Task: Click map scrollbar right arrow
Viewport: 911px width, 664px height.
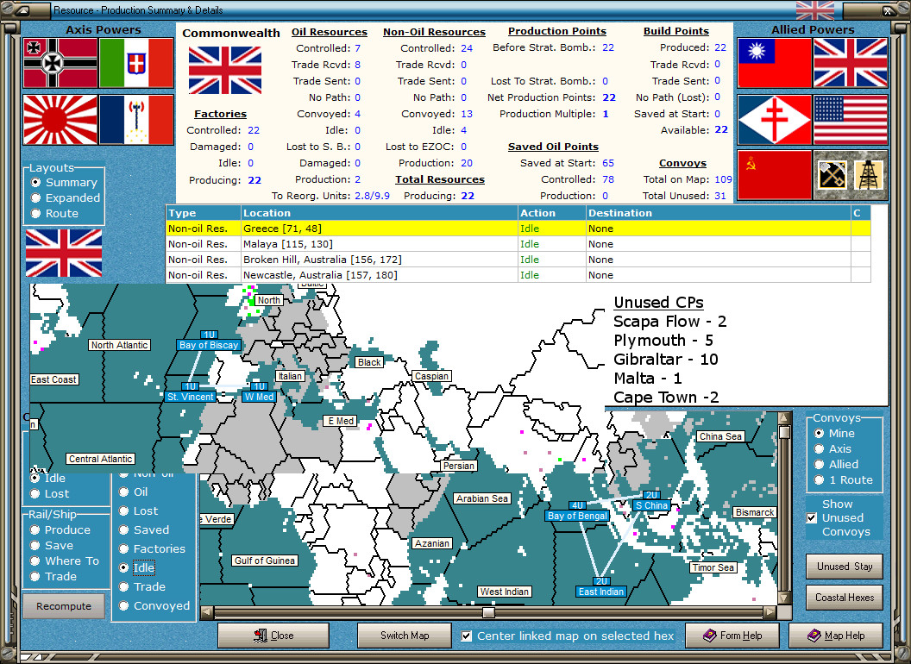Action: point(770,612)
